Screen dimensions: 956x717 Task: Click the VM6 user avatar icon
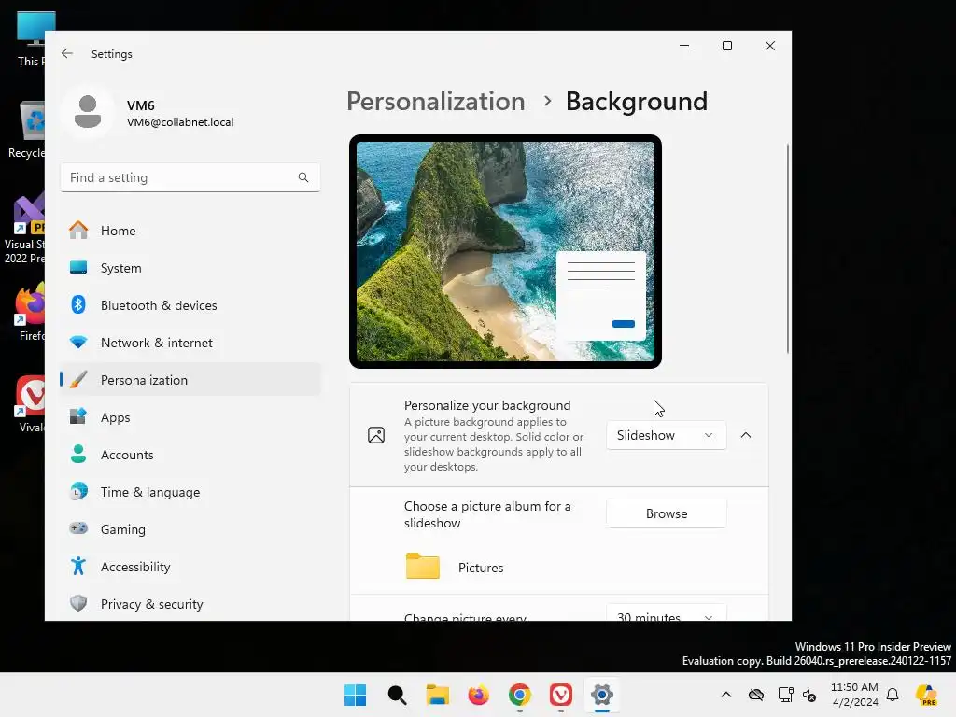88,112
